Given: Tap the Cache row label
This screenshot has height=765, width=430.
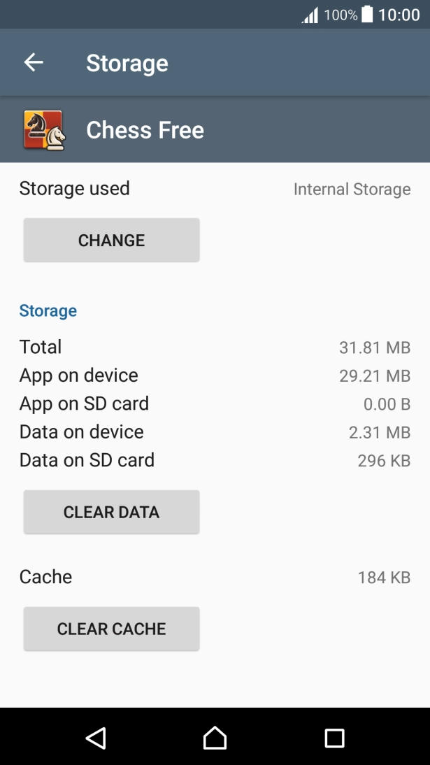Looking at the screenshot, I should [46, 577].
